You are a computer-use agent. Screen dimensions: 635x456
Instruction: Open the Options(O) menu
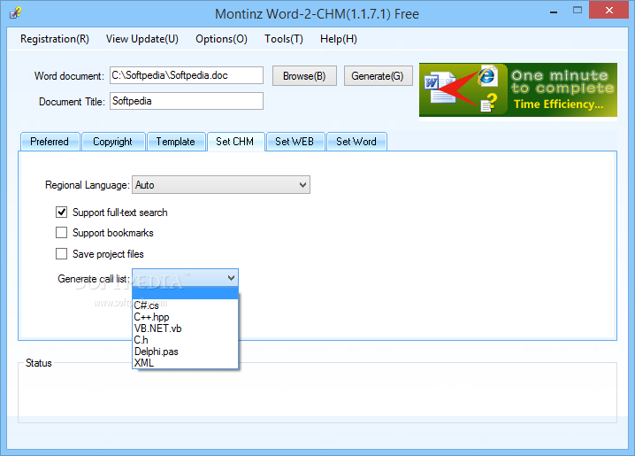click(221, 39)
